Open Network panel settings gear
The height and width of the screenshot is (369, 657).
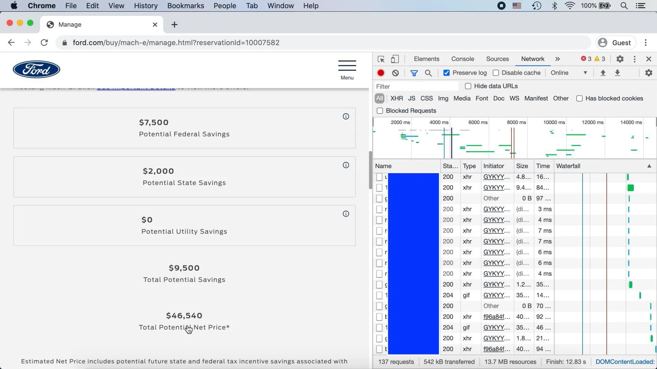649,73
